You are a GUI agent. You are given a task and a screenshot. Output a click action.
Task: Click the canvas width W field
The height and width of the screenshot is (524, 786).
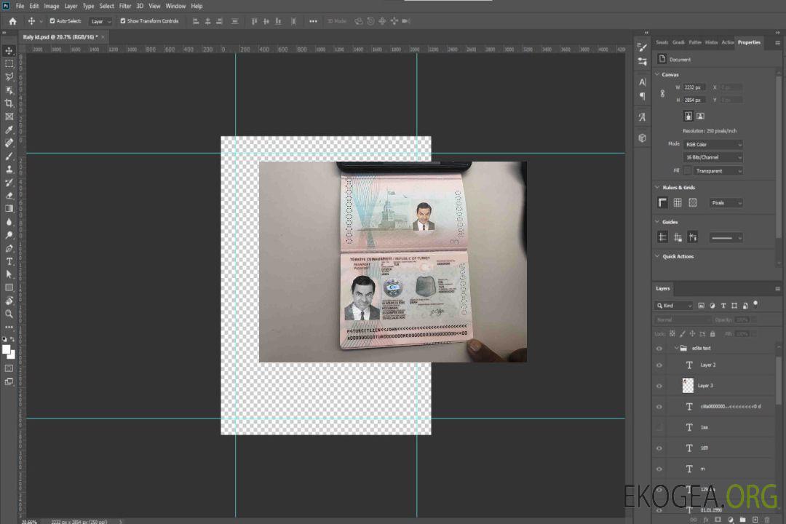[x=695, y=87]
